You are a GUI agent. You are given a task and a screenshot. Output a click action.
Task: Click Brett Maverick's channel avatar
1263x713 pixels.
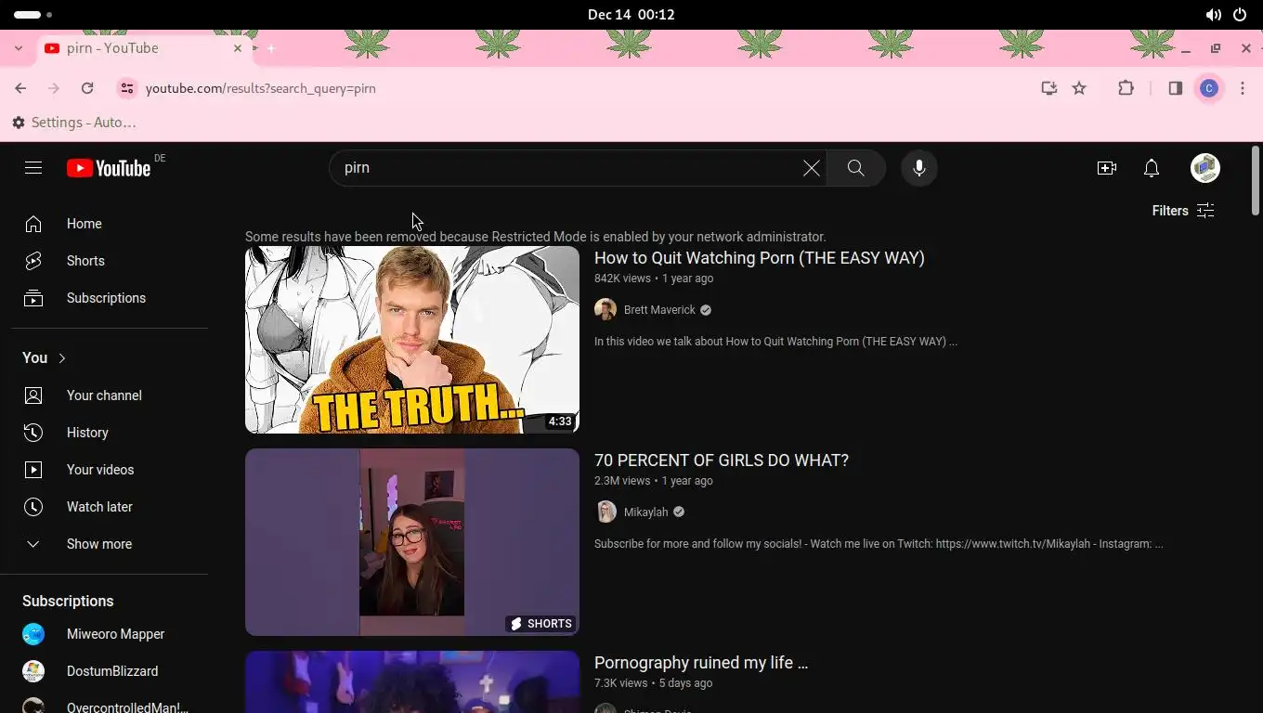pyautogui.click(x=605, y=310)
